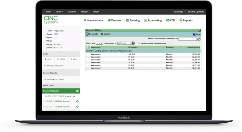Viewport: 242px width, 132px height.
Task: Add a new task
Action: pyautogui.click(x=48, y=59)
